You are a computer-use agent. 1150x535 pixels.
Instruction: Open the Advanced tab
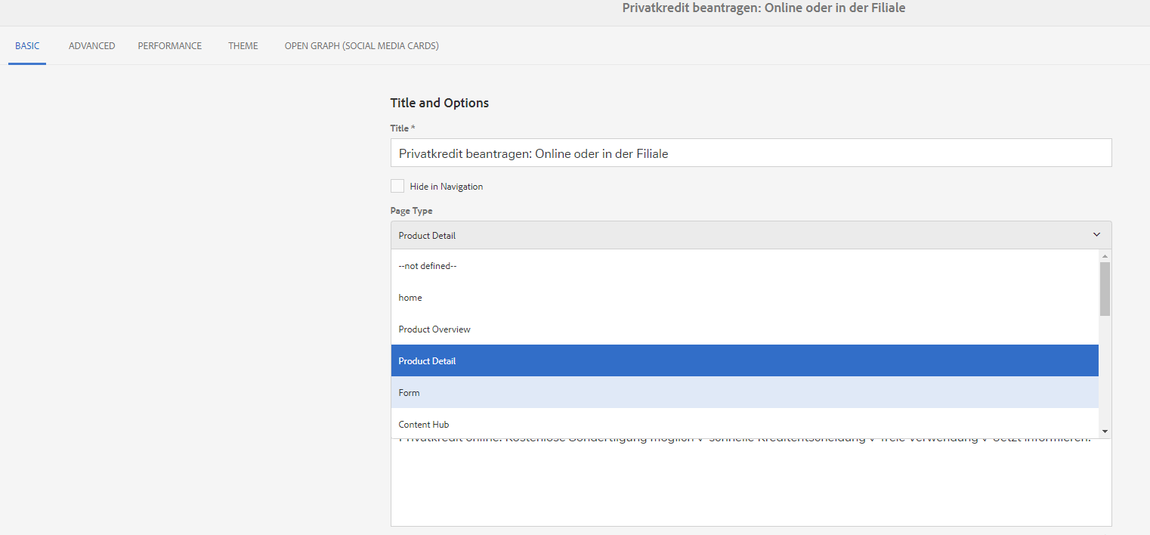tap(91, 46)
